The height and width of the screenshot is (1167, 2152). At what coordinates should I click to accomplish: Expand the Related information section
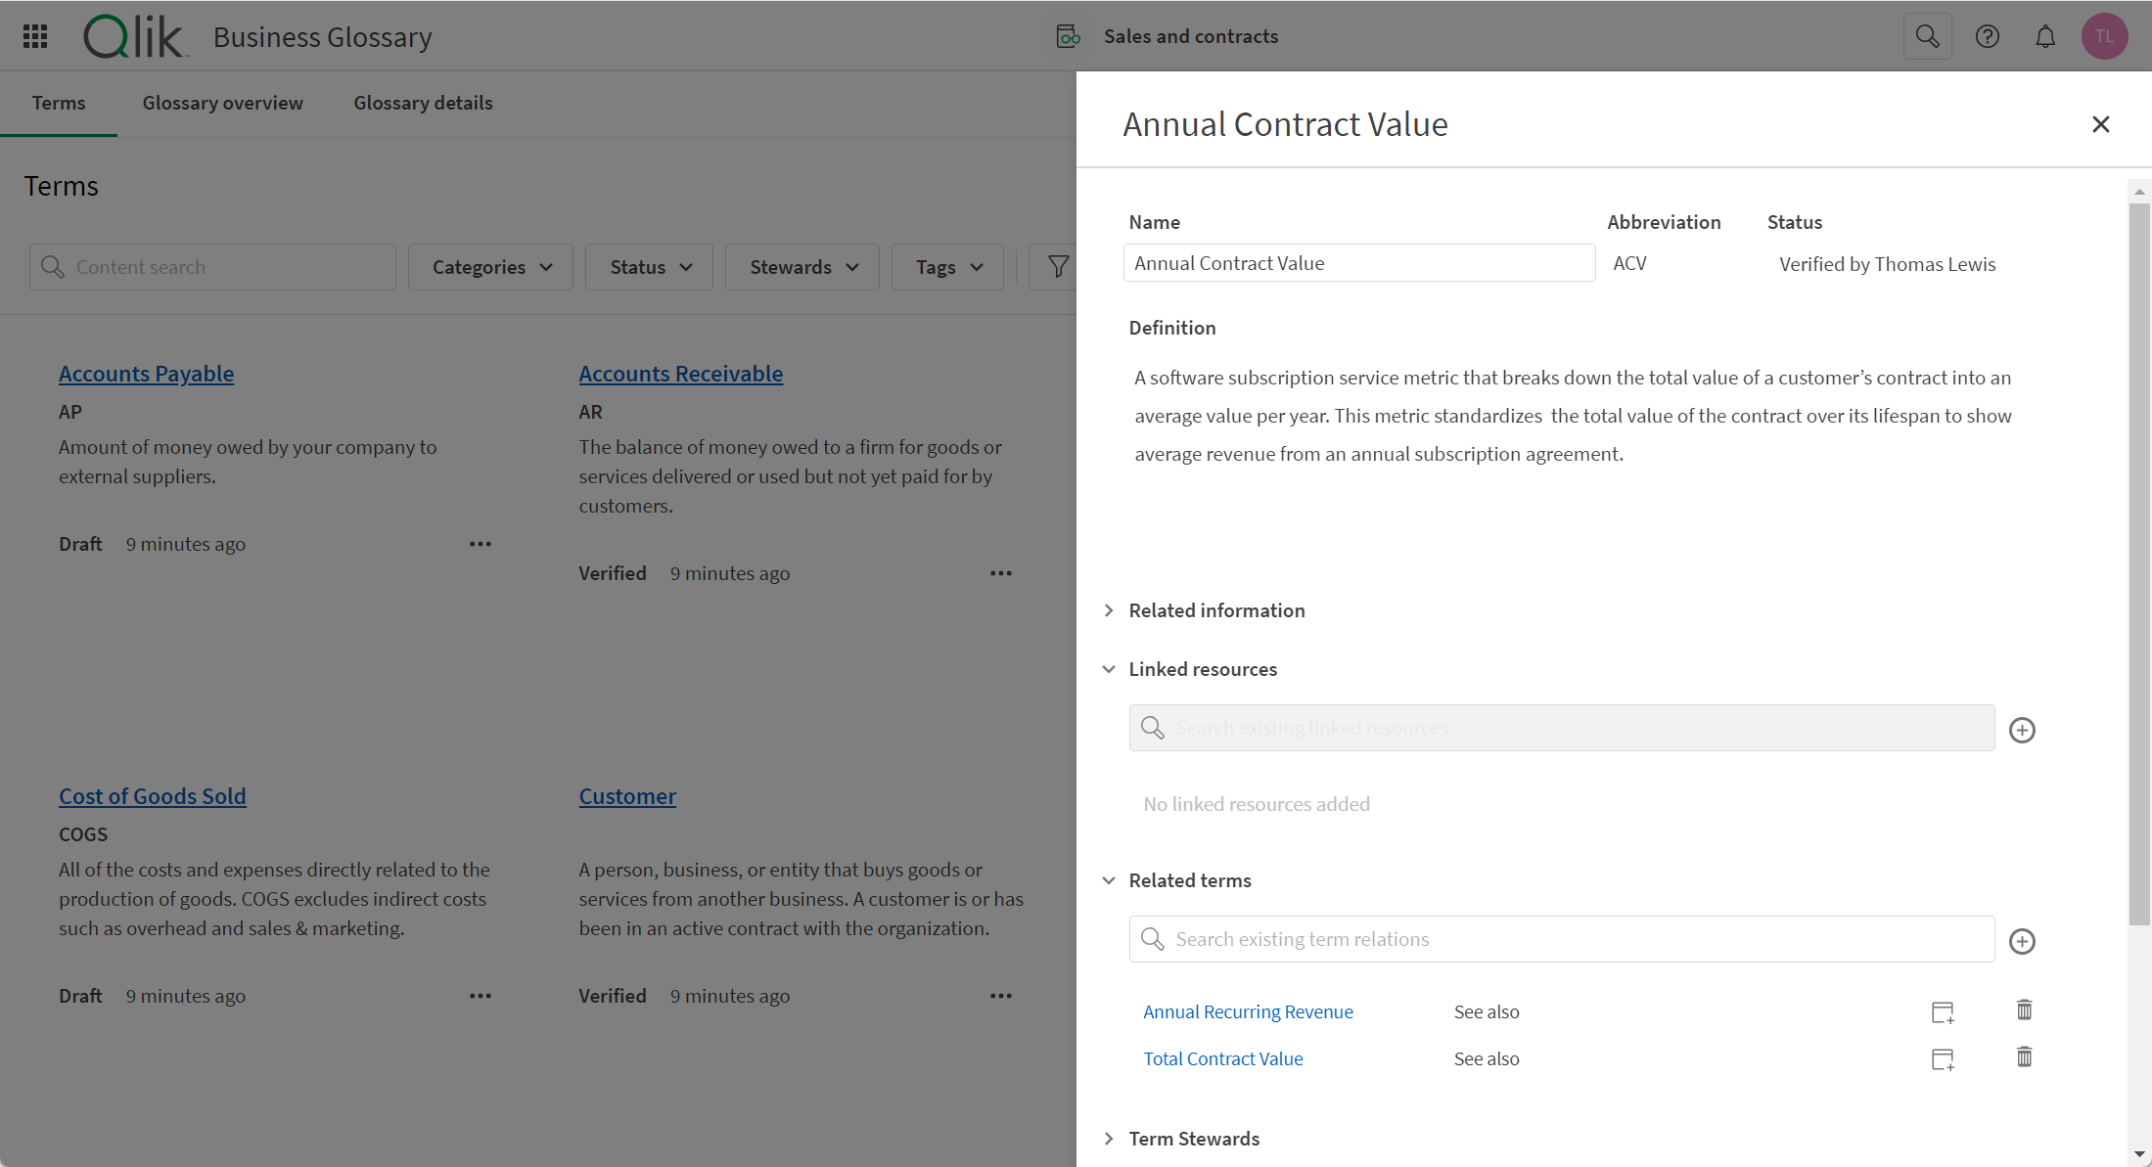(1111, 610)
